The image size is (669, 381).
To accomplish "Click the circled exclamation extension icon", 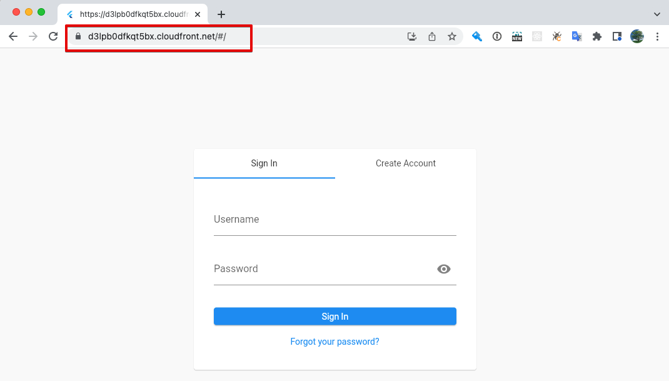I will pos(497,36).
